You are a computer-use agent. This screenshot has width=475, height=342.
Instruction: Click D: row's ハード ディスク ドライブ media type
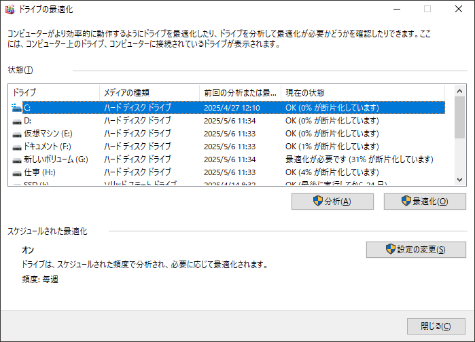[x=137, y=121]
